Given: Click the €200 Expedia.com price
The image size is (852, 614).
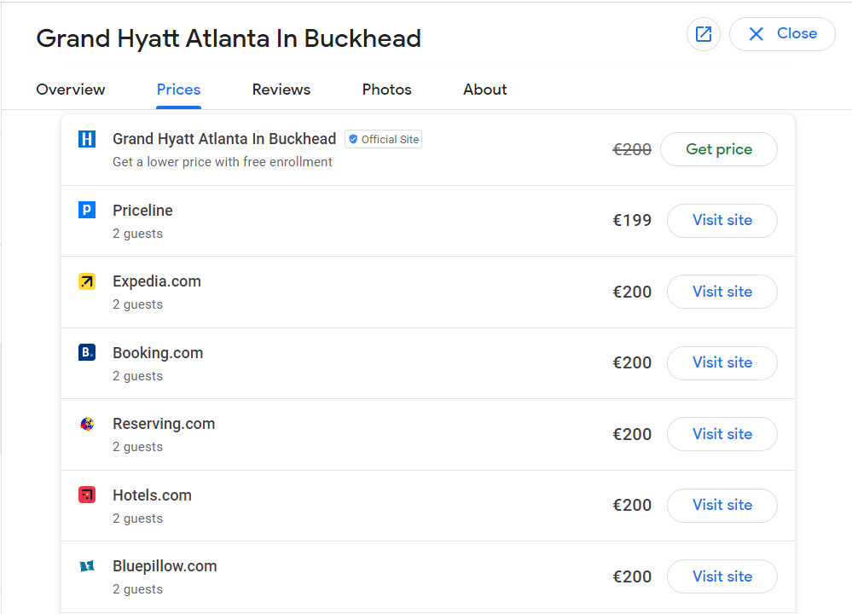Looking at the screenshot, I should pos(632,292).
